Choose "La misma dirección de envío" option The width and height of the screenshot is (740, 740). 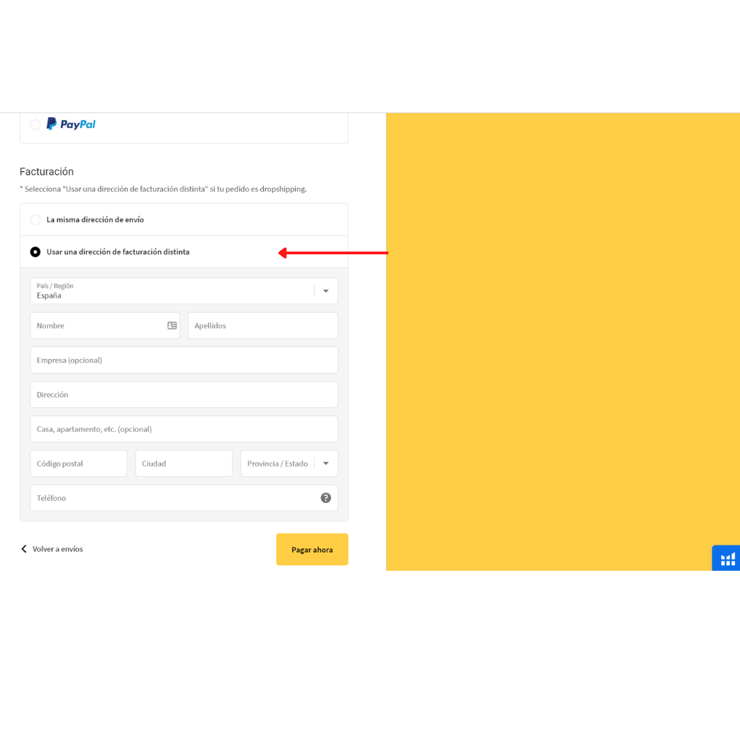pos(35,220)
